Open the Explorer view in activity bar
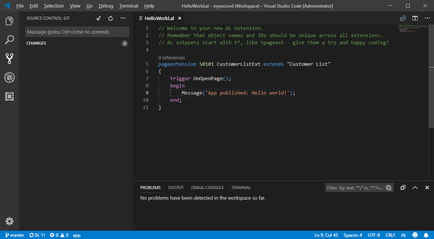434x239 pixels. coord(9,21)
